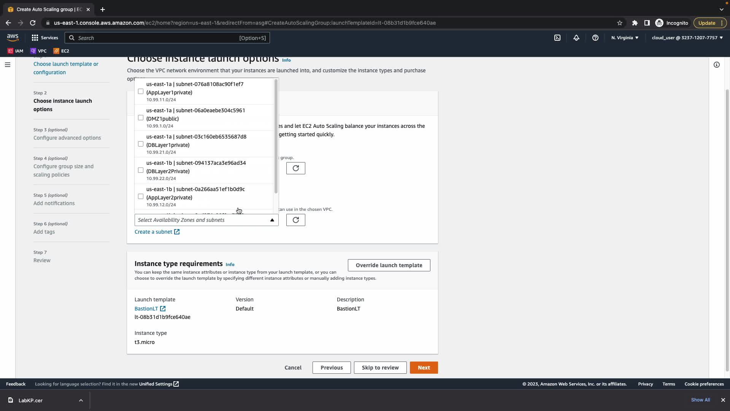Viewport: 730px width, 411px height.
Task: Open the notifications bell icon
Action: [576, 38]
